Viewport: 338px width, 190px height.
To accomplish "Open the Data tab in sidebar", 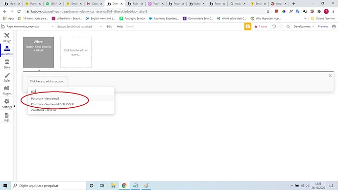I will 7,64.
